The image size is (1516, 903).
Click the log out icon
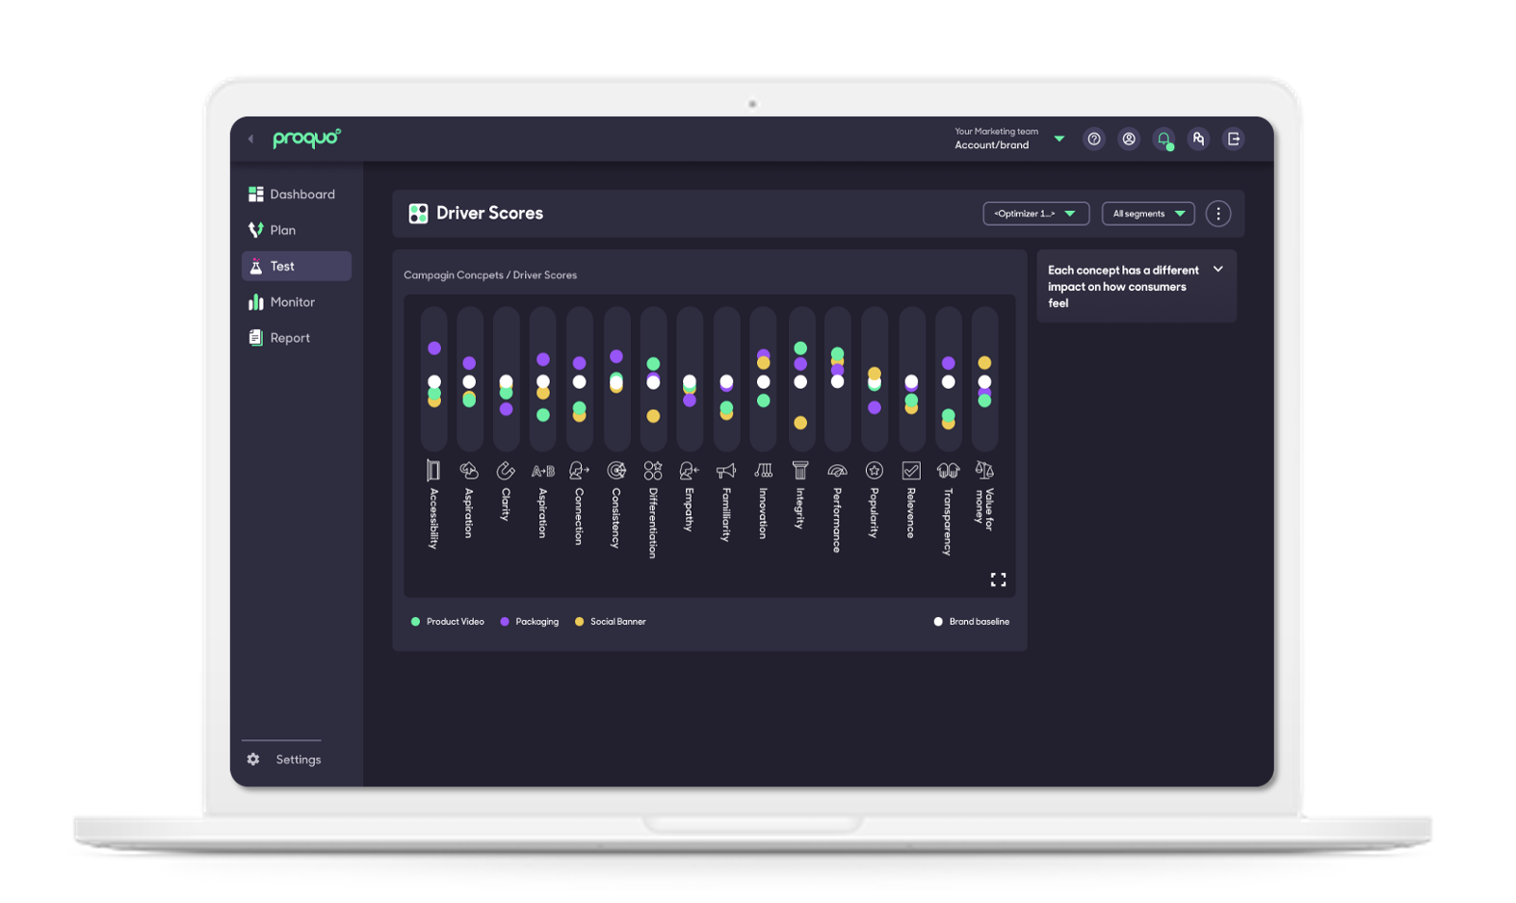click(1233, 139)
